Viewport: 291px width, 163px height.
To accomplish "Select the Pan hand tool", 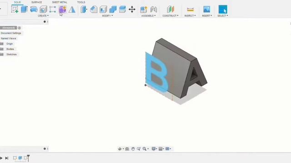I will pyautogui.click(x=133, y=149).
